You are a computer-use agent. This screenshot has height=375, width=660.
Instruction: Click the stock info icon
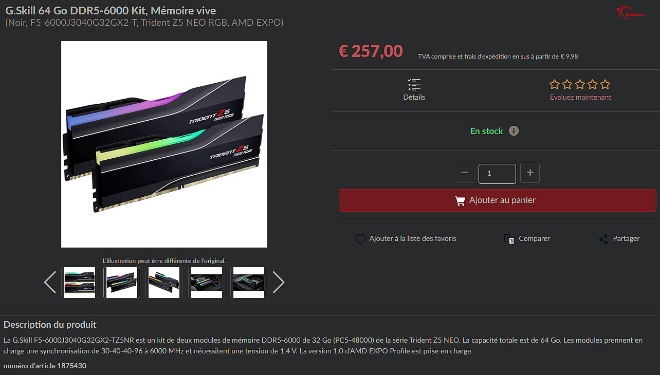[514, 131]
